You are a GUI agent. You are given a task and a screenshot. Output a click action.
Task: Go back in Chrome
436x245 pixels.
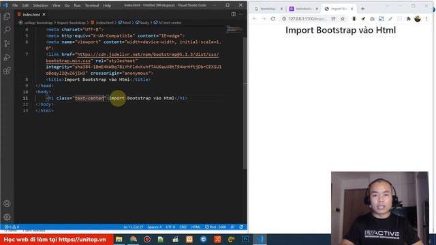[254, 18]
